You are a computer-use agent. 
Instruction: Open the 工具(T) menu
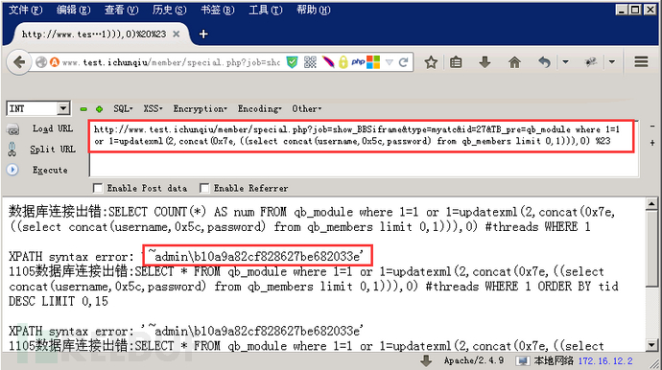(x=266, y=10)
